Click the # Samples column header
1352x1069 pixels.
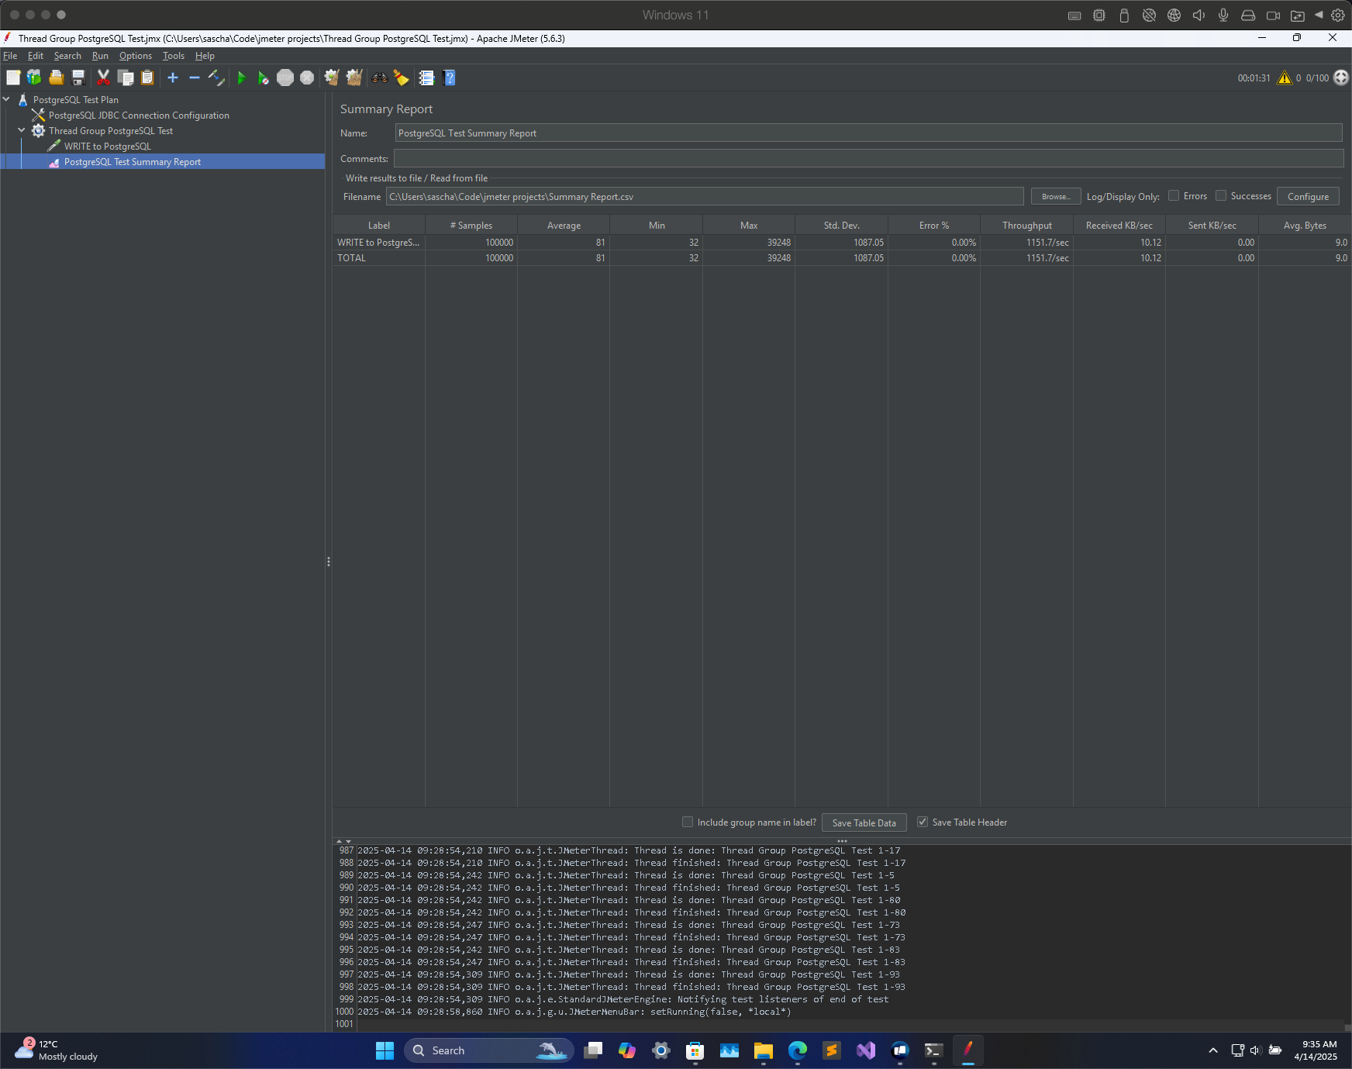tap(471, 226)
